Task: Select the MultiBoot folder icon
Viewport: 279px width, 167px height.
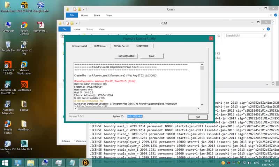Action: [x=24, y=126]
